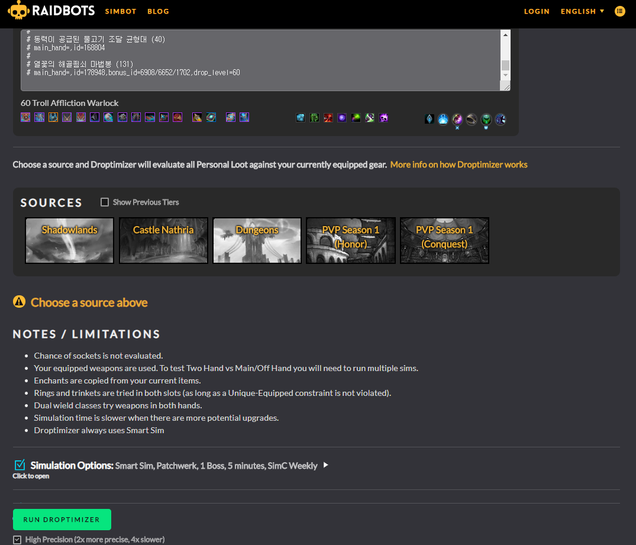Expand Simulation Options with the arrow
The width and height of the screenshot is (636, 545).
tap(326, 465)
